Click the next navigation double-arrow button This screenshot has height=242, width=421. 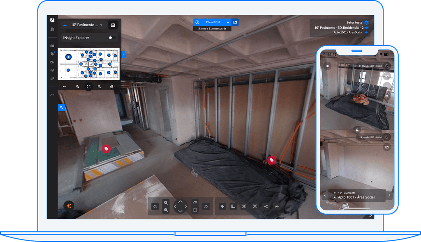pyautogui.click(x=206, y=206)
